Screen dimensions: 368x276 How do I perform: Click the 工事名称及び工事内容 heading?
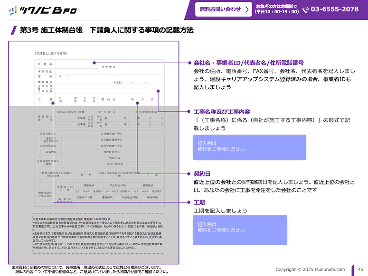[x=222, y=112]
